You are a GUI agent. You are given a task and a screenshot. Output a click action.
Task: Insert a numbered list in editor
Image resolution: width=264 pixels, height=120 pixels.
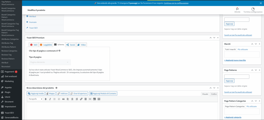[59, 99]
